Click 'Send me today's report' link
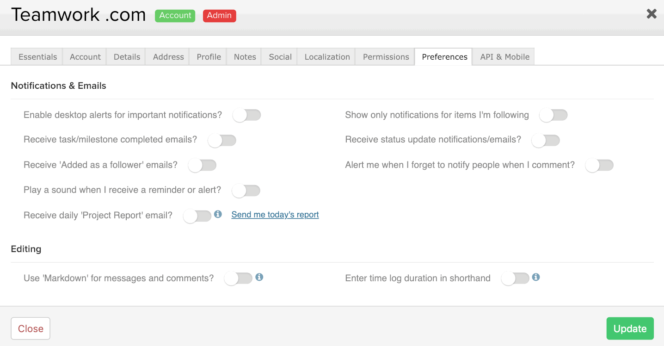664x346 pixels. tap(275, 215)
